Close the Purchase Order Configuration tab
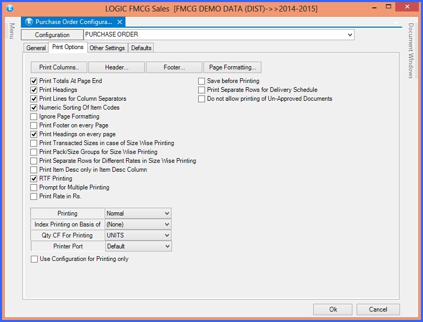This screenshot has height=322, width=423. click(x=120, y=22)
